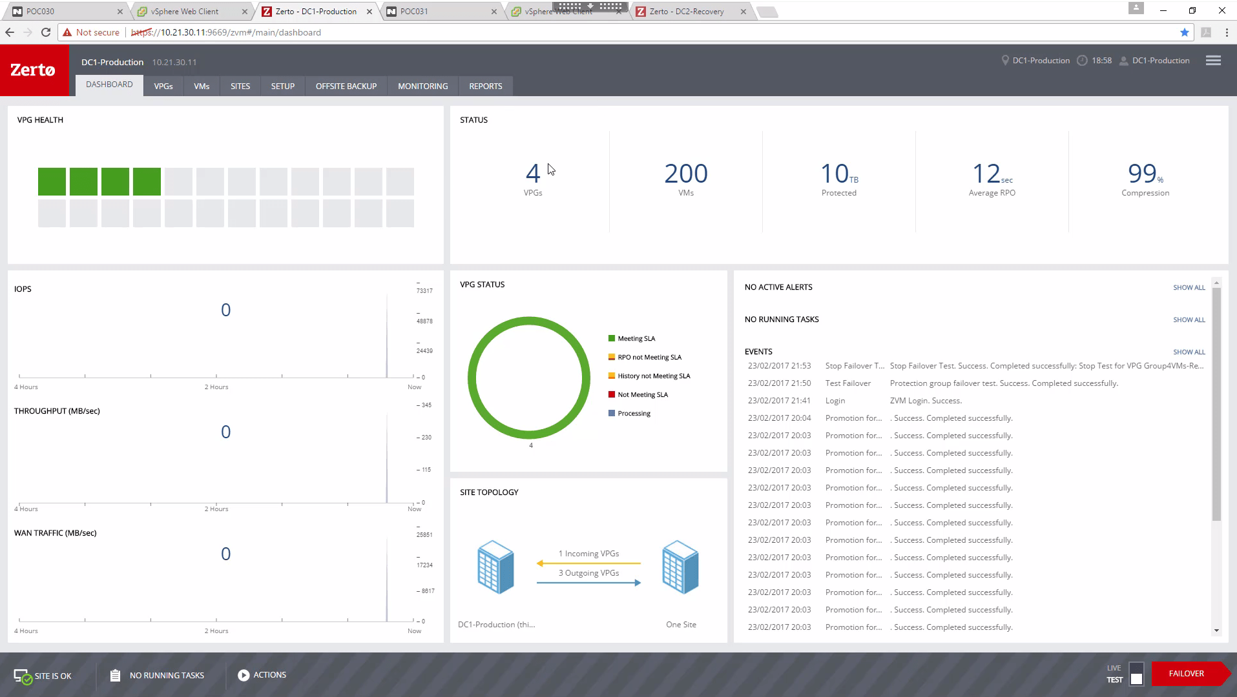Click the One Site building icon
The height and width of the screenshot is (697, 1237).
(x=680, y=567)
